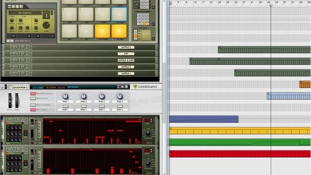311x175 pixels.
Task: Toggle Combinator Button 3
Action: [102, 106]
